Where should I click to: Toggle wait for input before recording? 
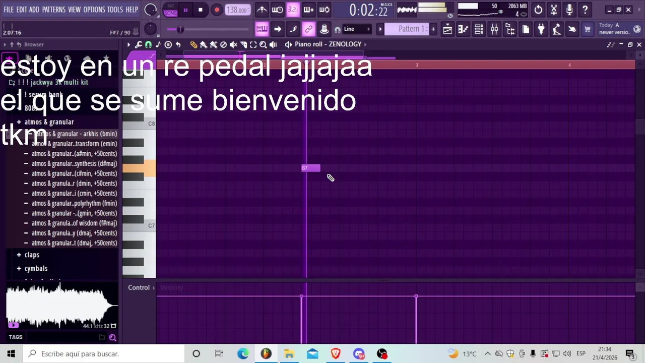277,10
